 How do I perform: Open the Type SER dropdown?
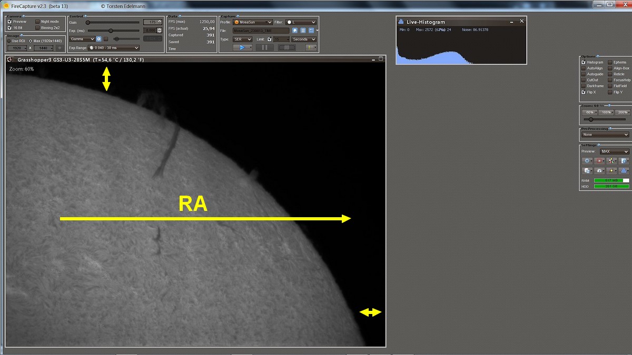pyautogui.click(x=242, y=39)
